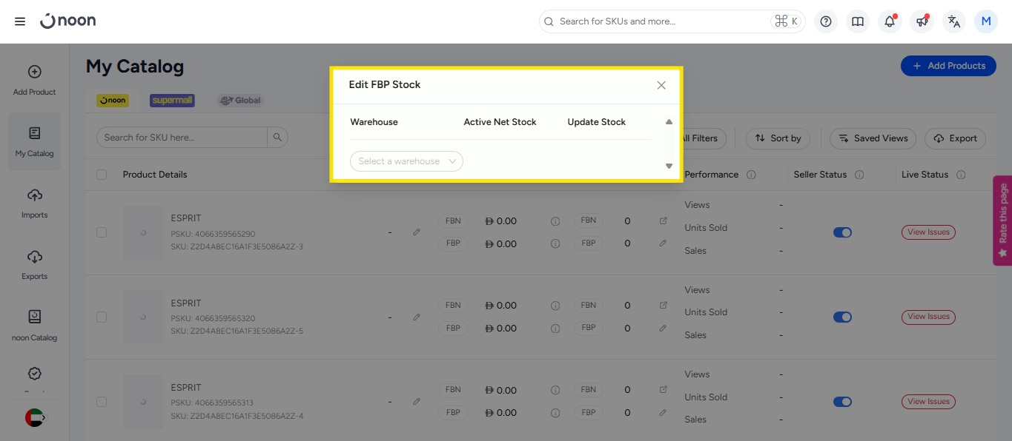The width and height of the screenshot is (1012, 441).
Task: Click the Export button
Action: (955, 138)
